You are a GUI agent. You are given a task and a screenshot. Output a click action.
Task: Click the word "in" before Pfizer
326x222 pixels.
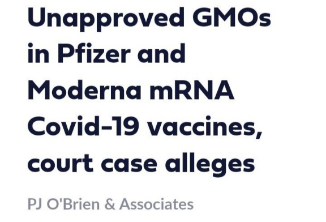(x=38, y=53)
